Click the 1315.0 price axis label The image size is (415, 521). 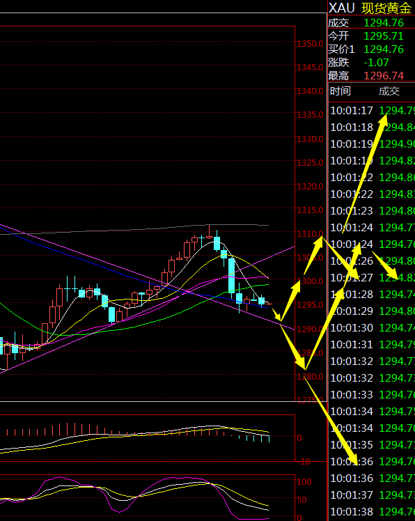[310, 210]
